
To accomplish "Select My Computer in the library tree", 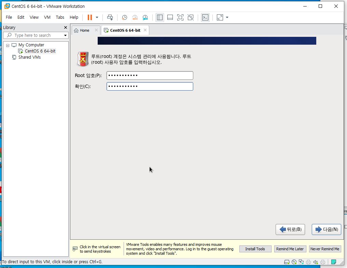I will coord(31,45).
